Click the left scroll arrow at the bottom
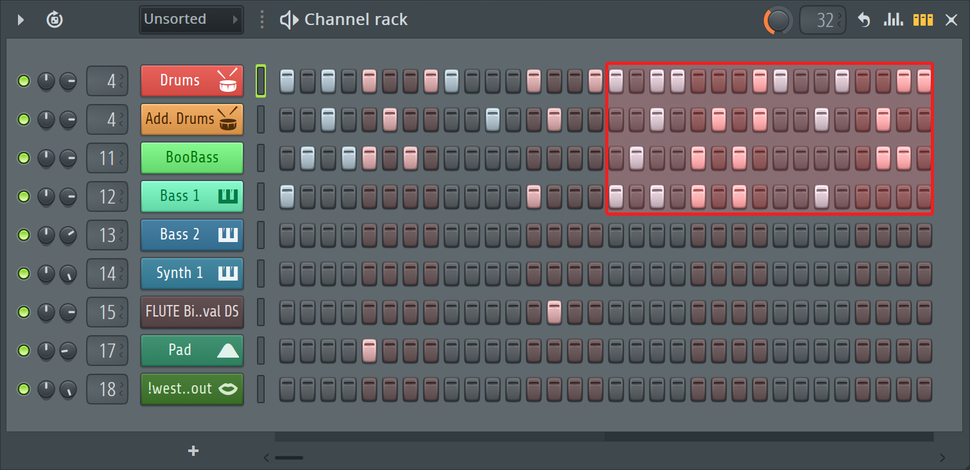The height and width of the screenshot is (470, 970). pos(267,458)
